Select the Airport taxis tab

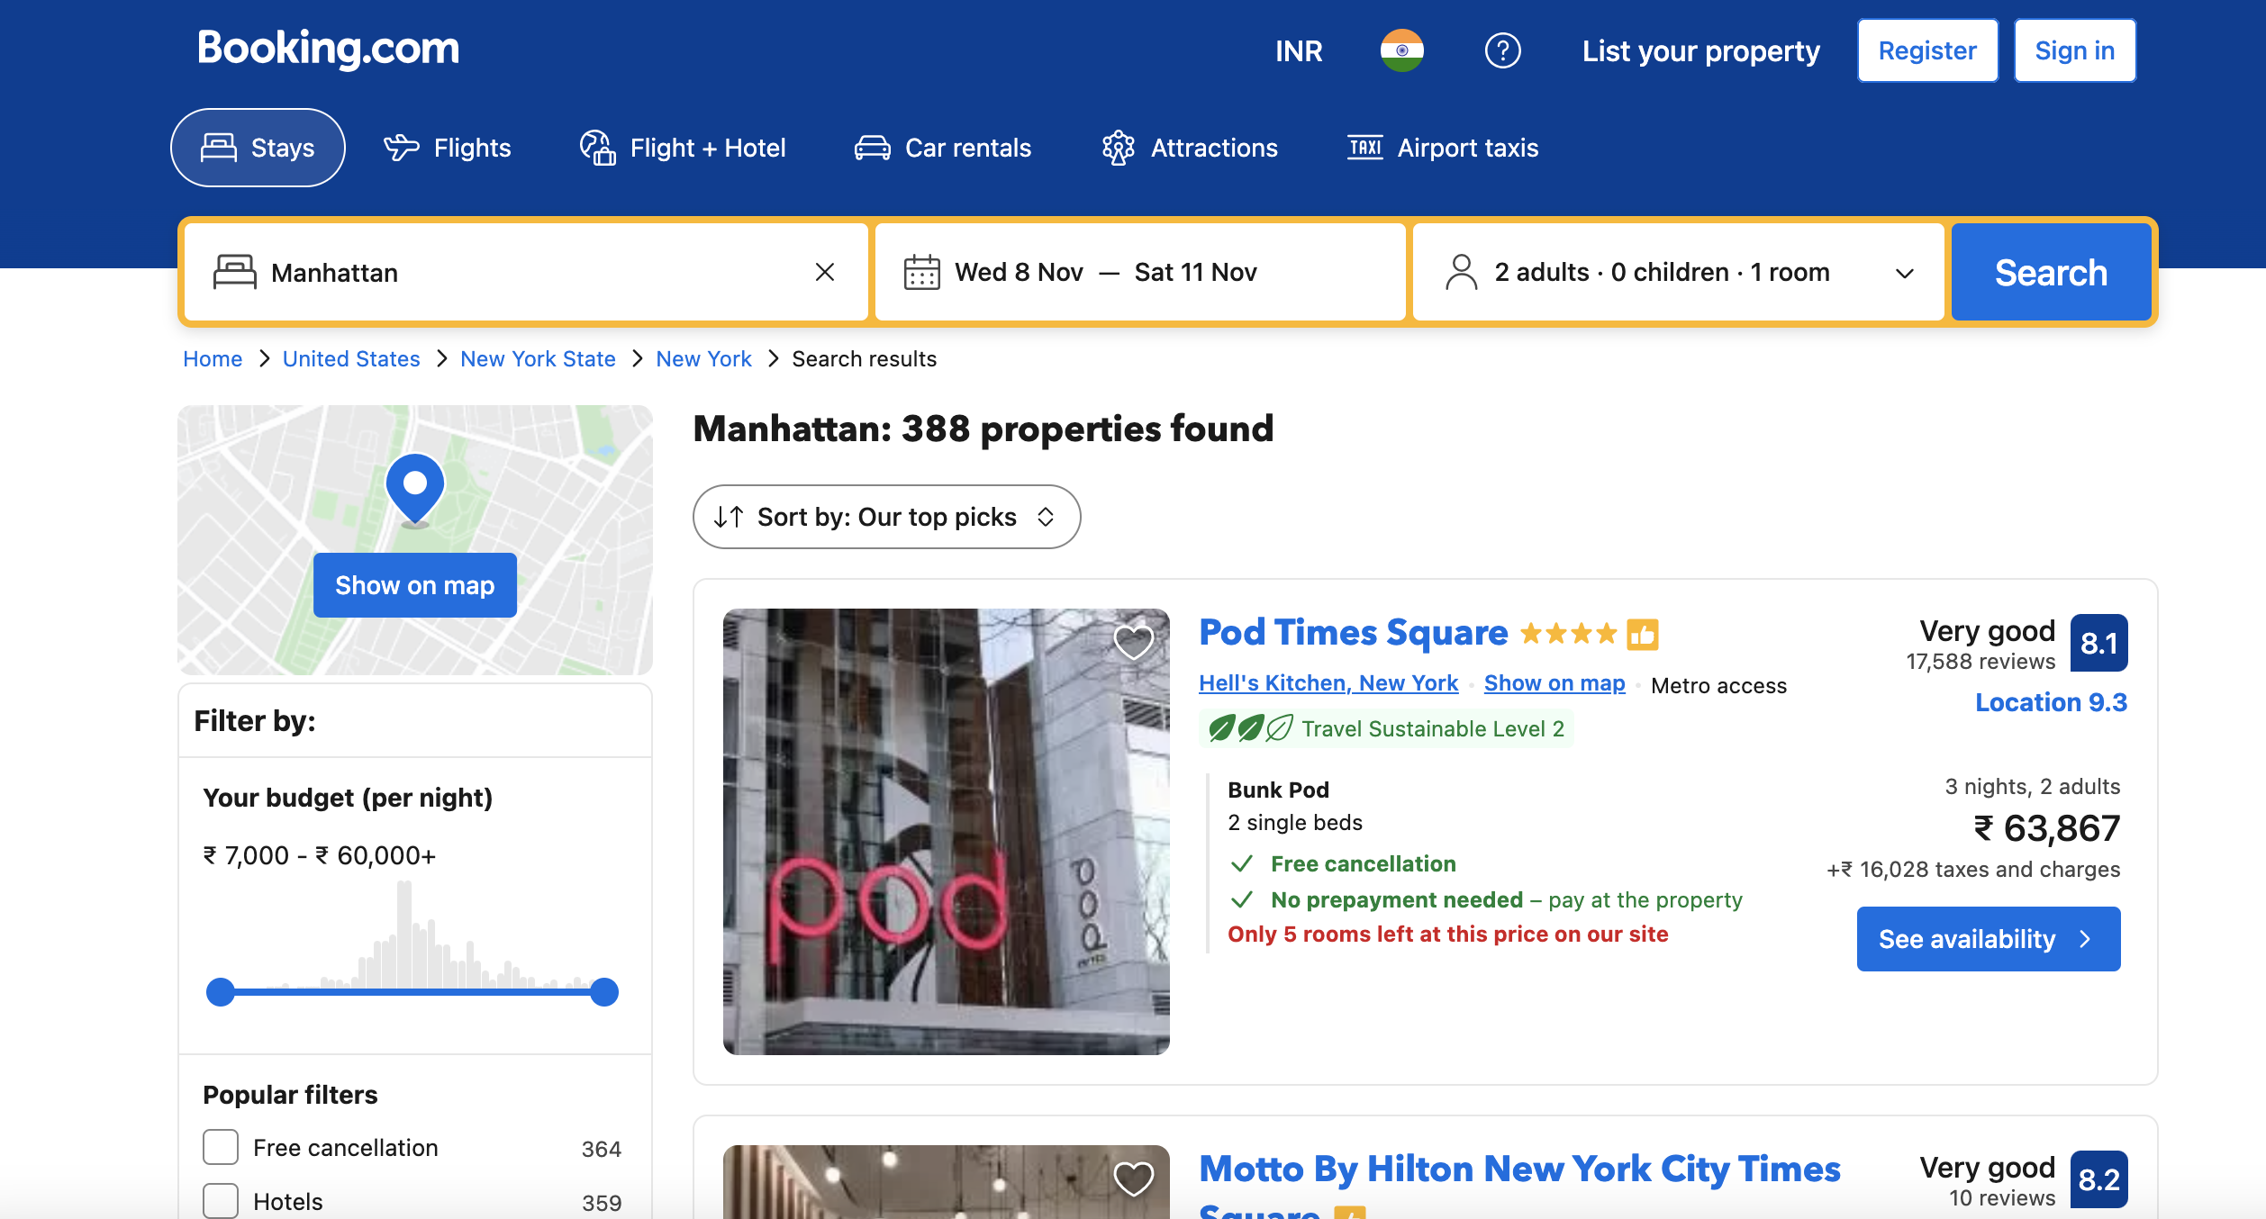pos(1443,148)
